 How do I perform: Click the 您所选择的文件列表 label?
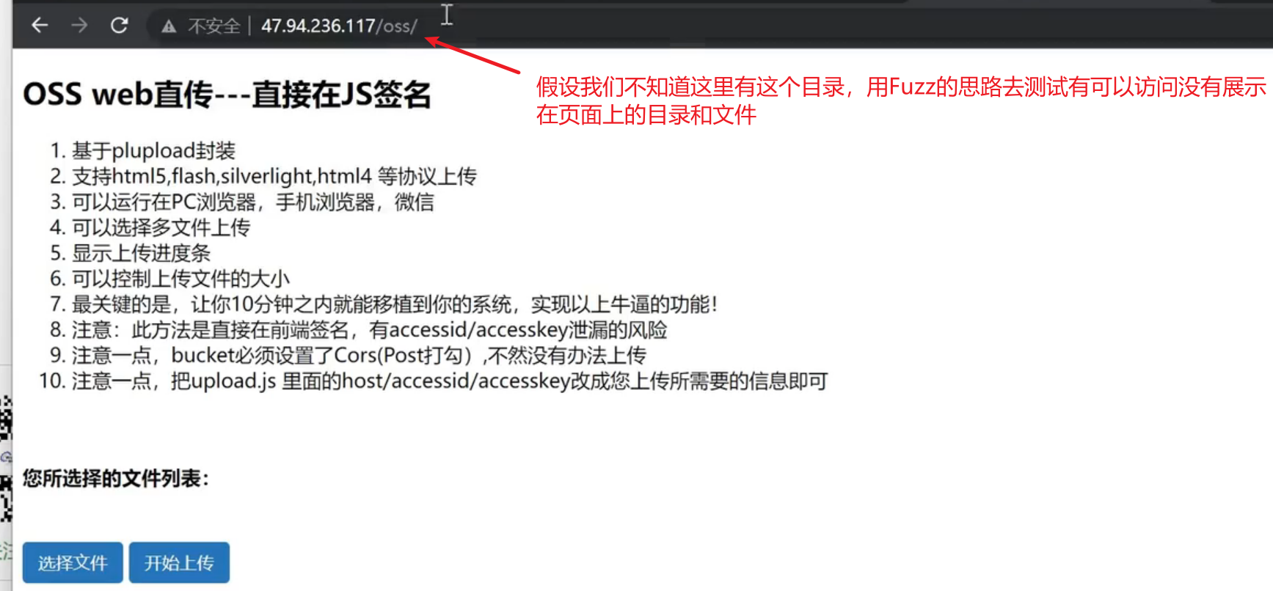(x=115, y=479)
